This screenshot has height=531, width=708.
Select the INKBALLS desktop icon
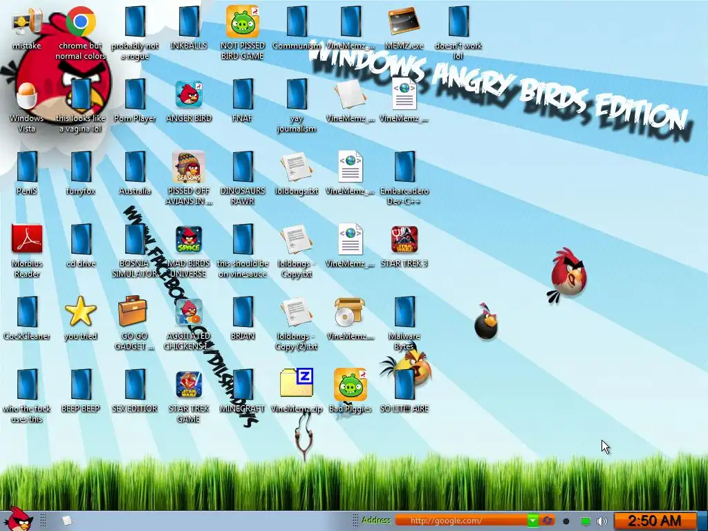(189, 21)
